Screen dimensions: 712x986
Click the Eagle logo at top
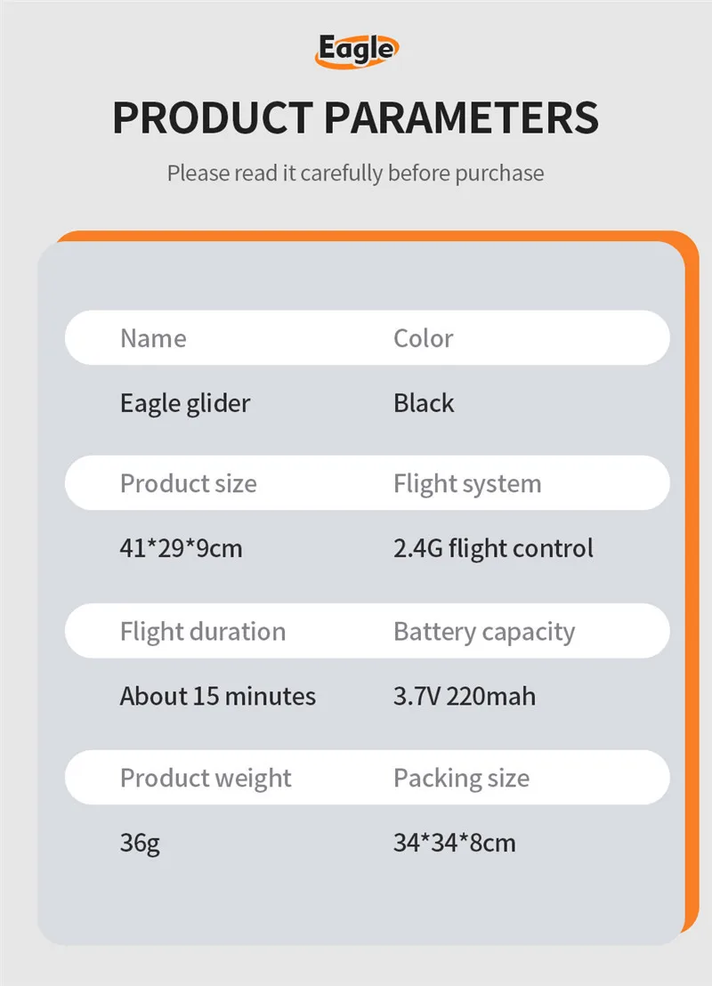(354, 50)
